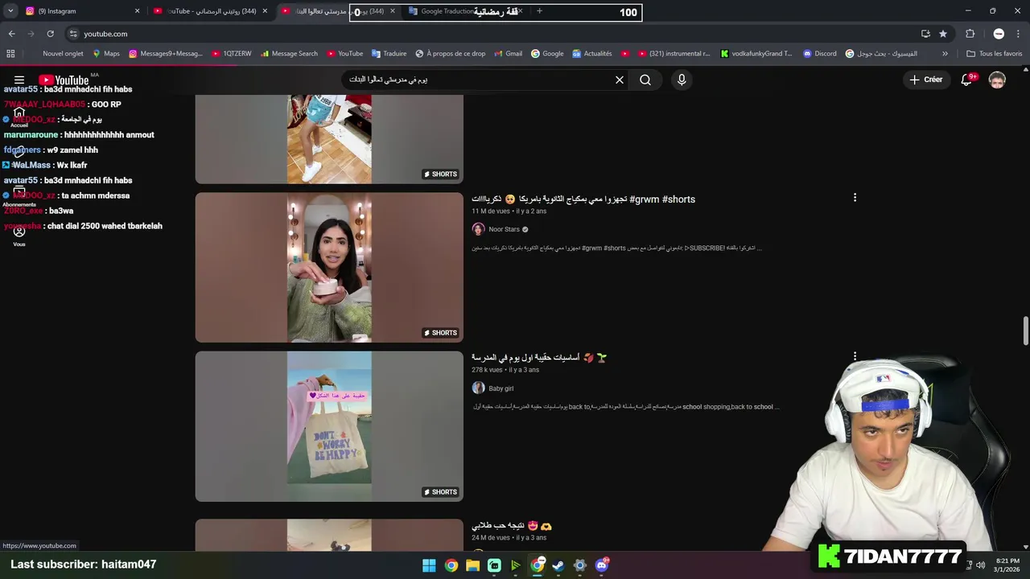Open the video title with #grwm #shorts
The height and width of the screenshot is (579, 1030).
[583, 199]
